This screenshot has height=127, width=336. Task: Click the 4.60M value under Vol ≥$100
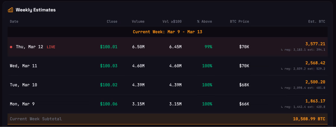pyautogui.click(x=175, y=66)
